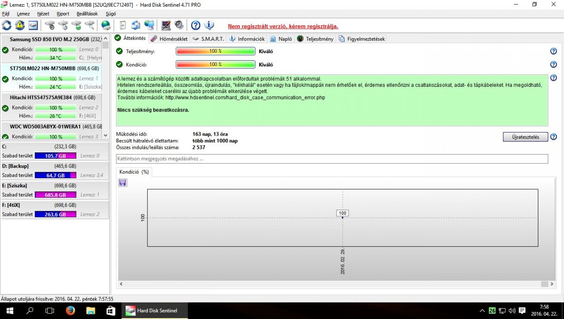Click the green 26 temperature tray icon
Viewport: 564px width, 319px height.
click(492, 311)
